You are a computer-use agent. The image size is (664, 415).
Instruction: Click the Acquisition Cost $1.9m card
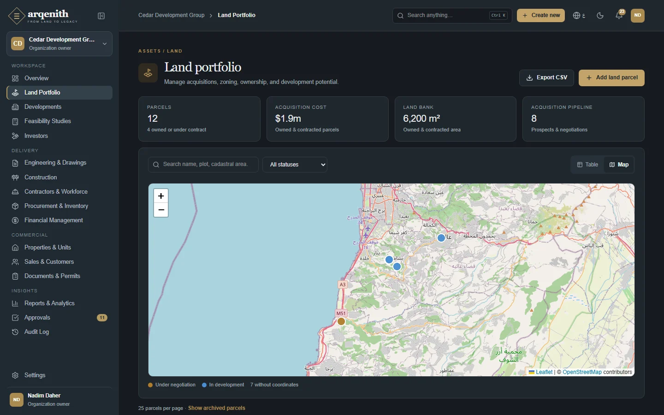tap(327, 119)
